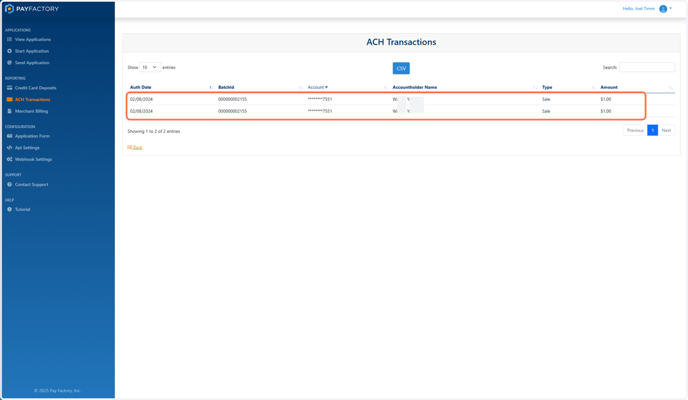Viewport: 688px width, 400px height.
Task: Click 000000002155 in second row
Action: point(232,111)
